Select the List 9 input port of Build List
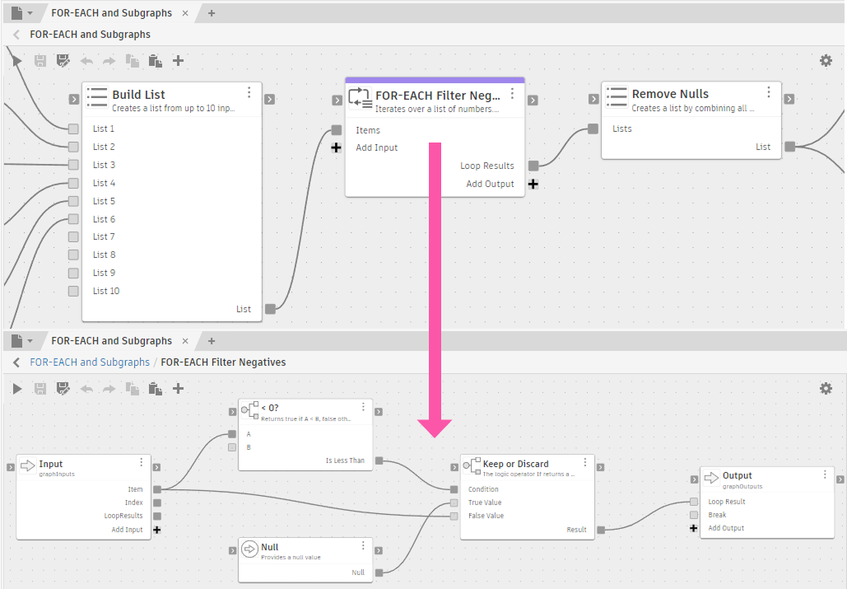 point(73,273)
